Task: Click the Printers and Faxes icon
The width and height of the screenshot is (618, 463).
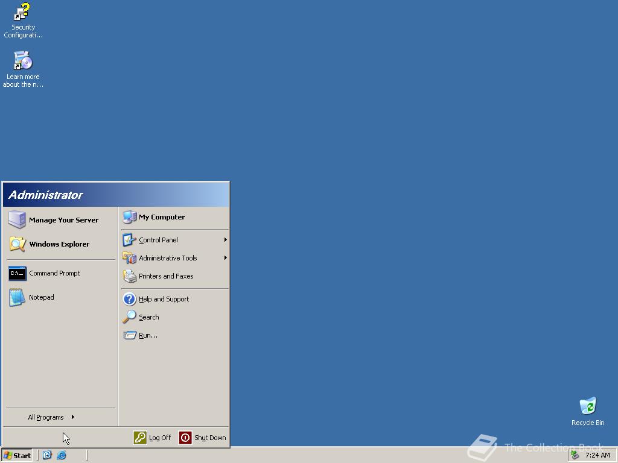Action: [129, 276]
